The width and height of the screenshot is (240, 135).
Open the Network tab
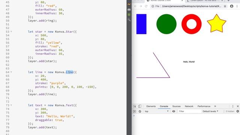click(189, 106)
